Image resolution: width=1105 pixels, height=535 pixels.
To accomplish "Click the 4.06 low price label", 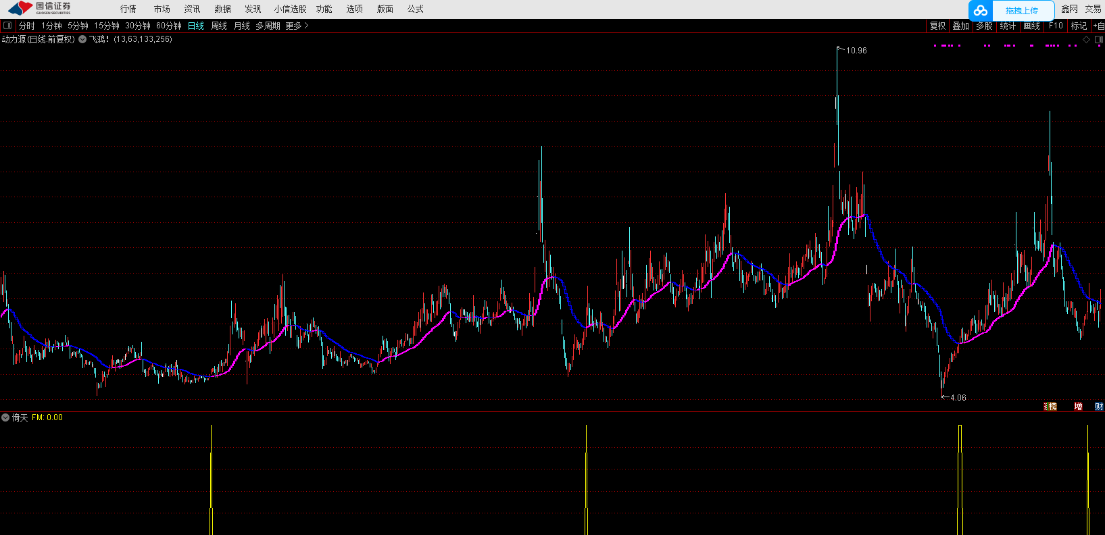I will 958,398.
